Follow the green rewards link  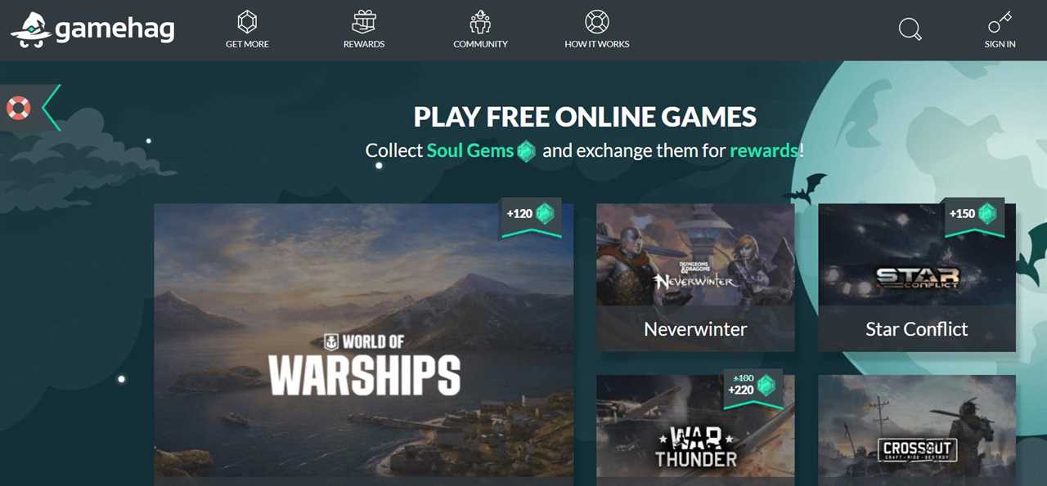764,150
